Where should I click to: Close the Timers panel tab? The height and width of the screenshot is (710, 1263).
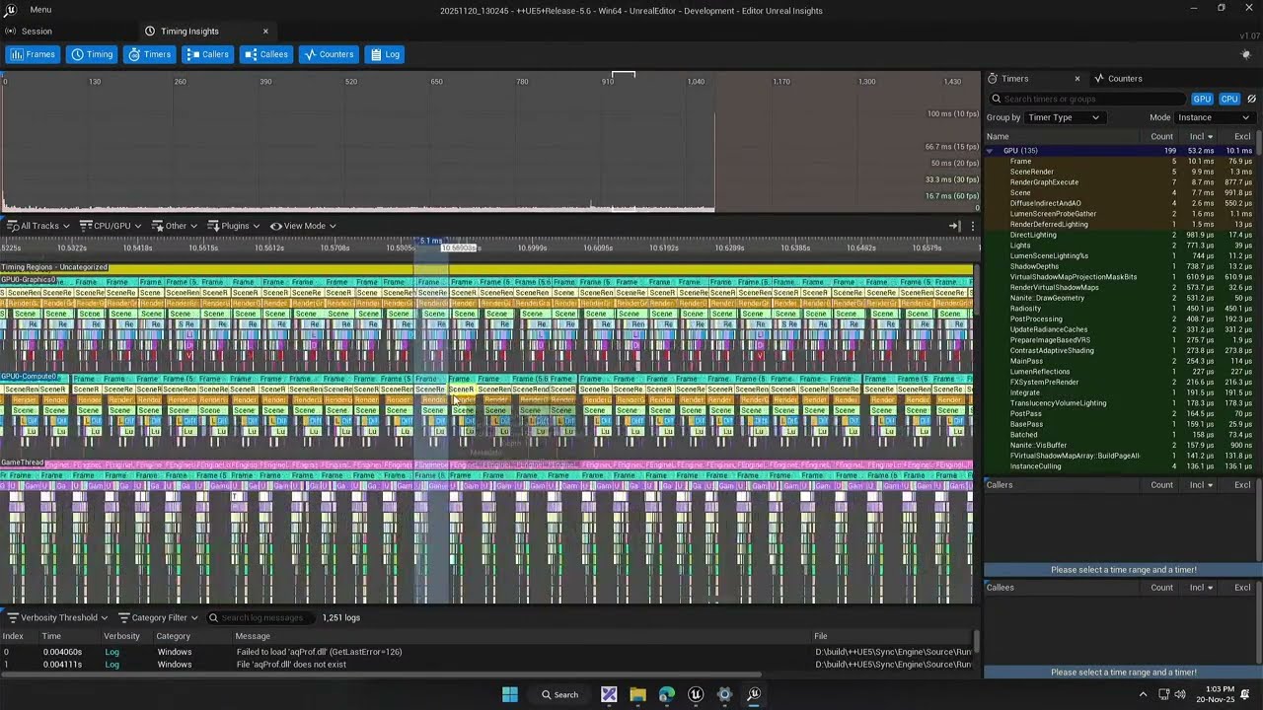pos(1077,79)
